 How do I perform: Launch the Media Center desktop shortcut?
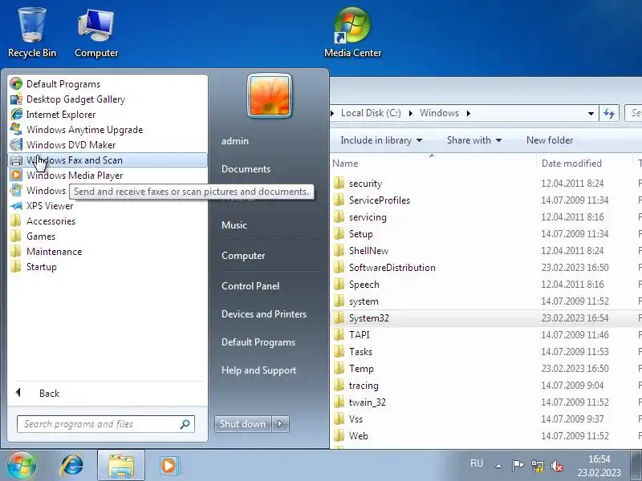coord(352,33)
